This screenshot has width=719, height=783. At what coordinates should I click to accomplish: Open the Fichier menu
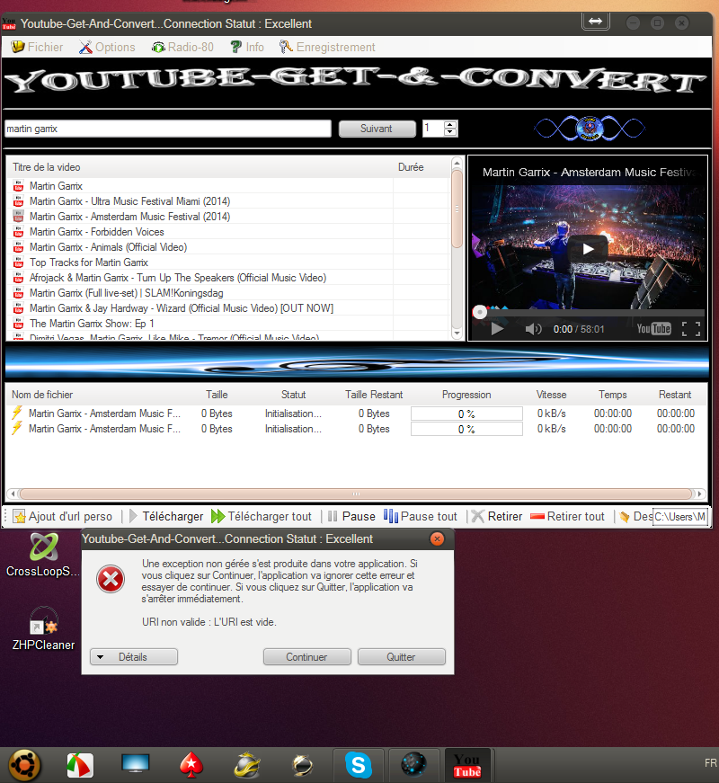[37, 47]
